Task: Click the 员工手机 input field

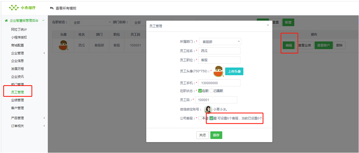Action: 219,83
